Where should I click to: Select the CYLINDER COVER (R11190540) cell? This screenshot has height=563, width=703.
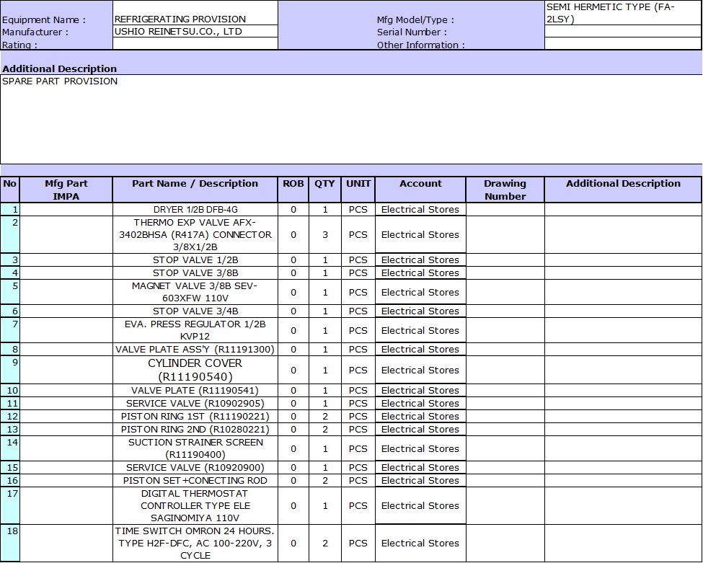[195, 370]
